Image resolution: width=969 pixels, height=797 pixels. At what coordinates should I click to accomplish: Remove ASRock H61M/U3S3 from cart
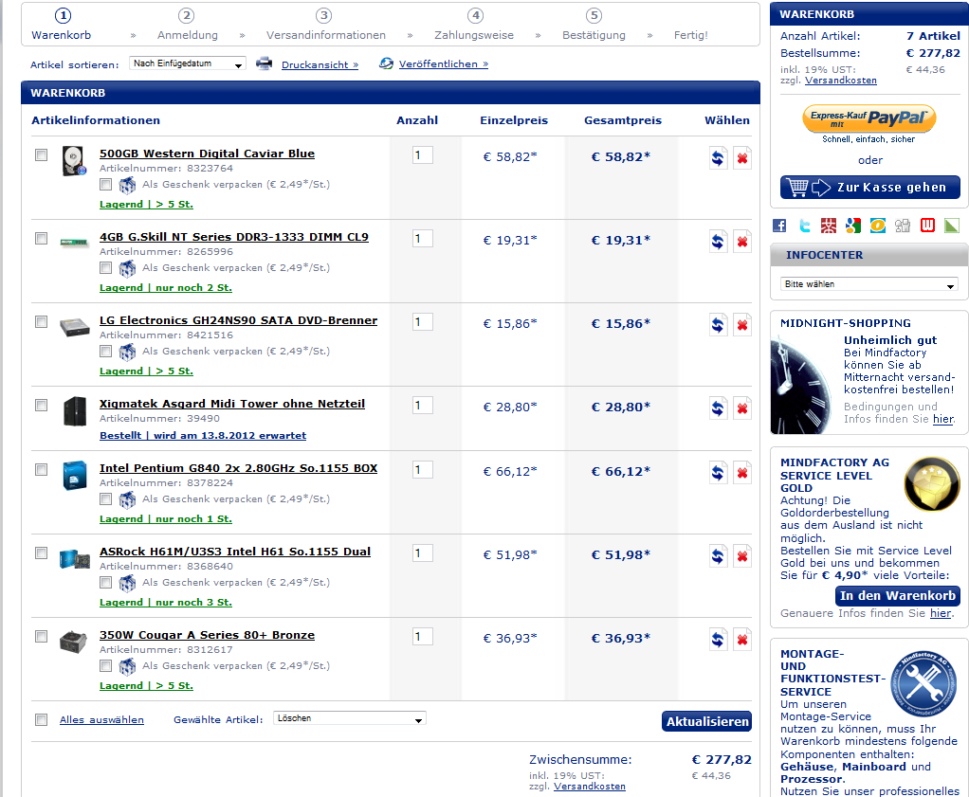pyautogui.click(x=742, y=556)
